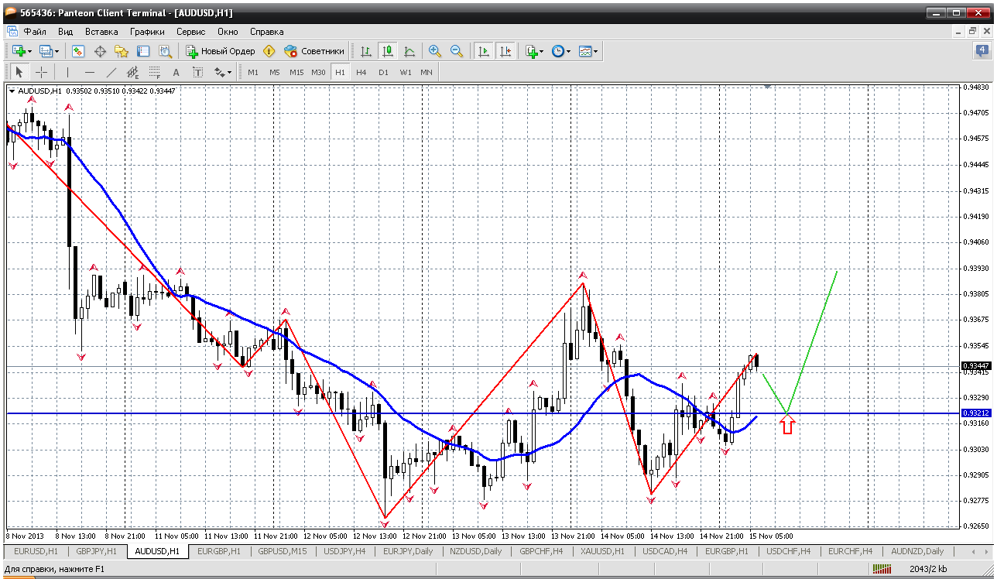Click the Новый Ордер button
Viewport: 997px width, 579px height.
pos(220,51)
